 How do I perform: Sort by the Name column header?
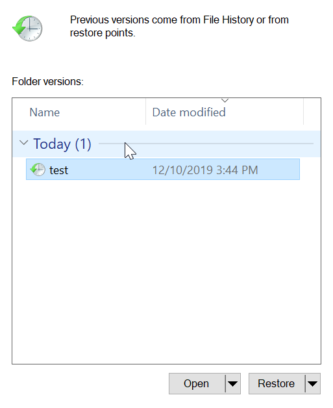click(79, 112)
